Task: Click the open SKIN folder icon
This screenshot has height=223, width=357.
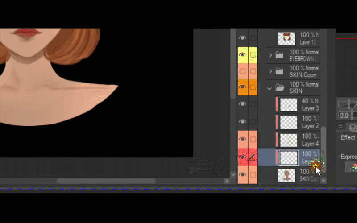Action: [280, 87]
